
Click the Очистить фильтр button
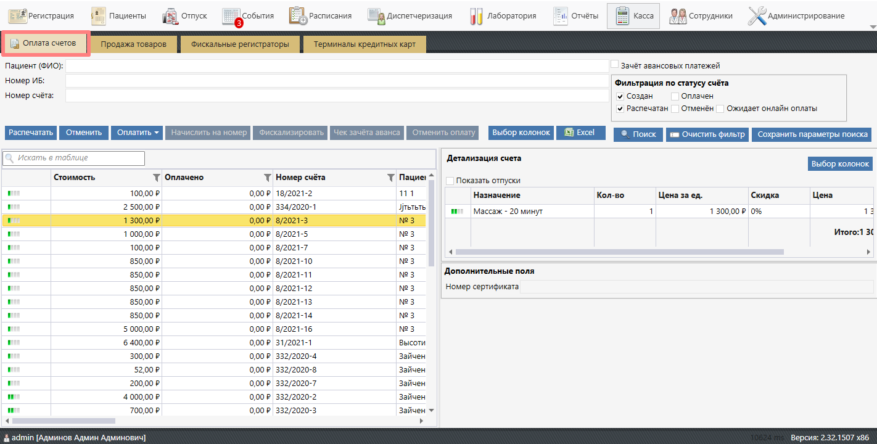point(707,134)
